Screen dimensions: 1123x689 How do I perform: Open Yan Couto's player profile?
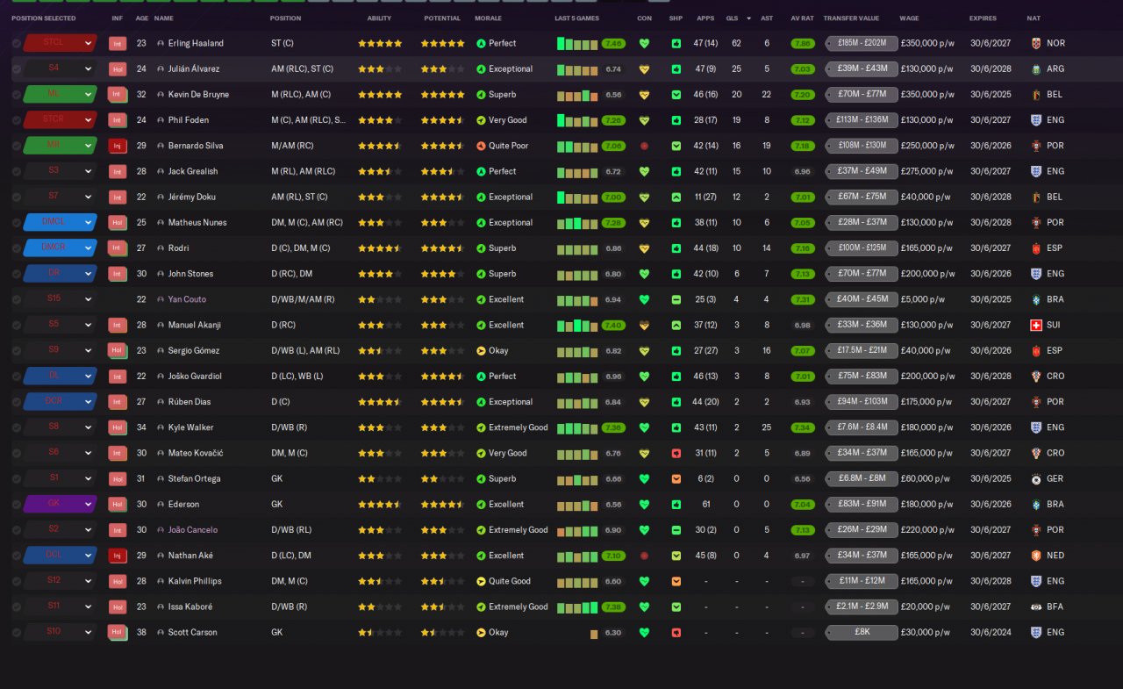188,299
